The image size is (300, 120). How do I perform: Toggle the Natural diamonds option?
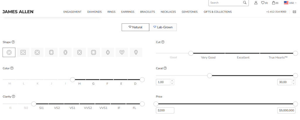(135, 27)
